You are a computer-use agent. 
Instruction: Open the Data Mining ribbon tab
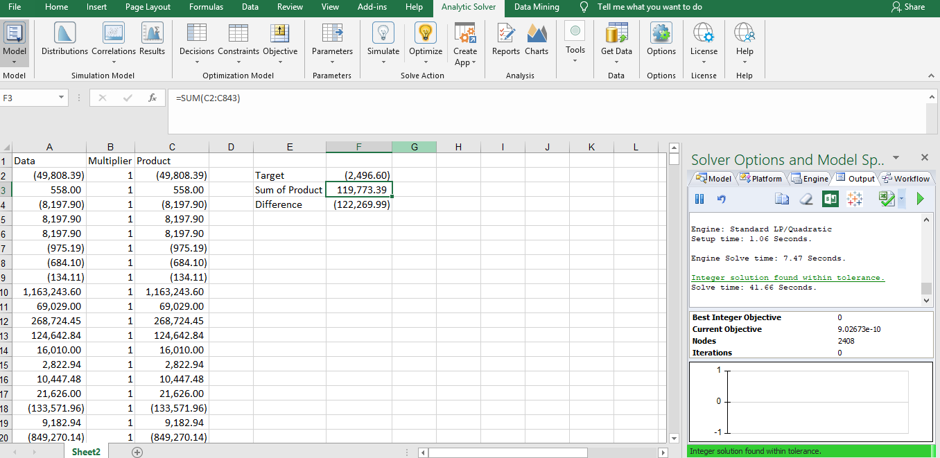point(537,7)
